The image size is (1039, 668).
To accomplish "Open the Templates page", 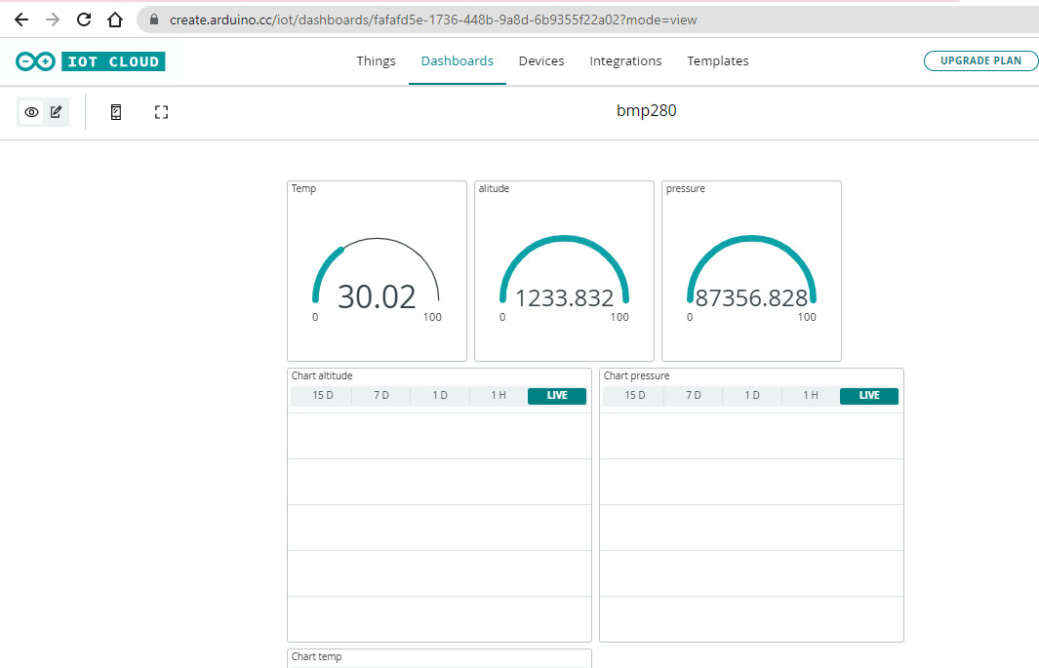I will 718,60.
